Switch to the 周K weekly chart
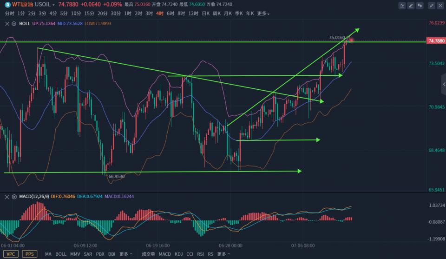Screen dimensions: 446x259 tap(216, 13)
